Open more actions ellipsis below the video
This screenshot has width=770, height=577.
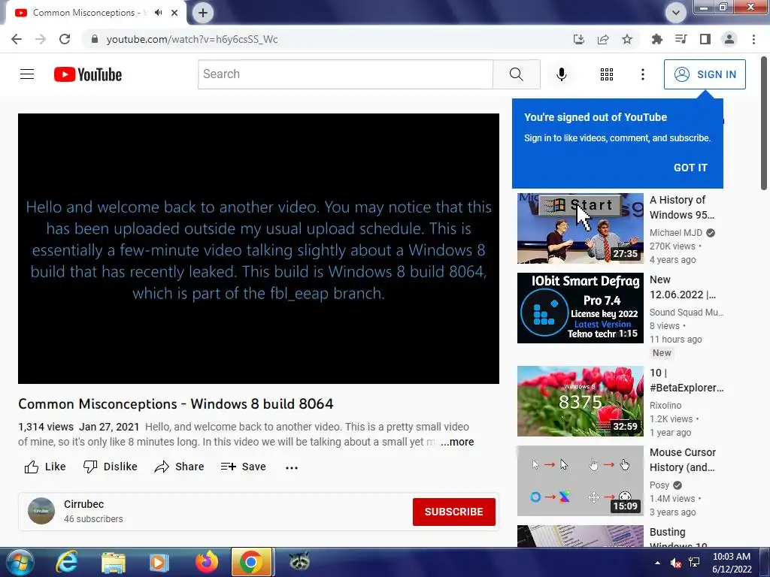292,467
